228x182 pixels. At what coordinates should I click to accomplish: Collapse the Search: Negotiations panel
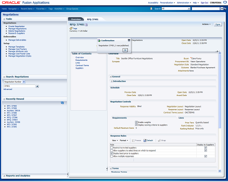click(x=4, y=77)
